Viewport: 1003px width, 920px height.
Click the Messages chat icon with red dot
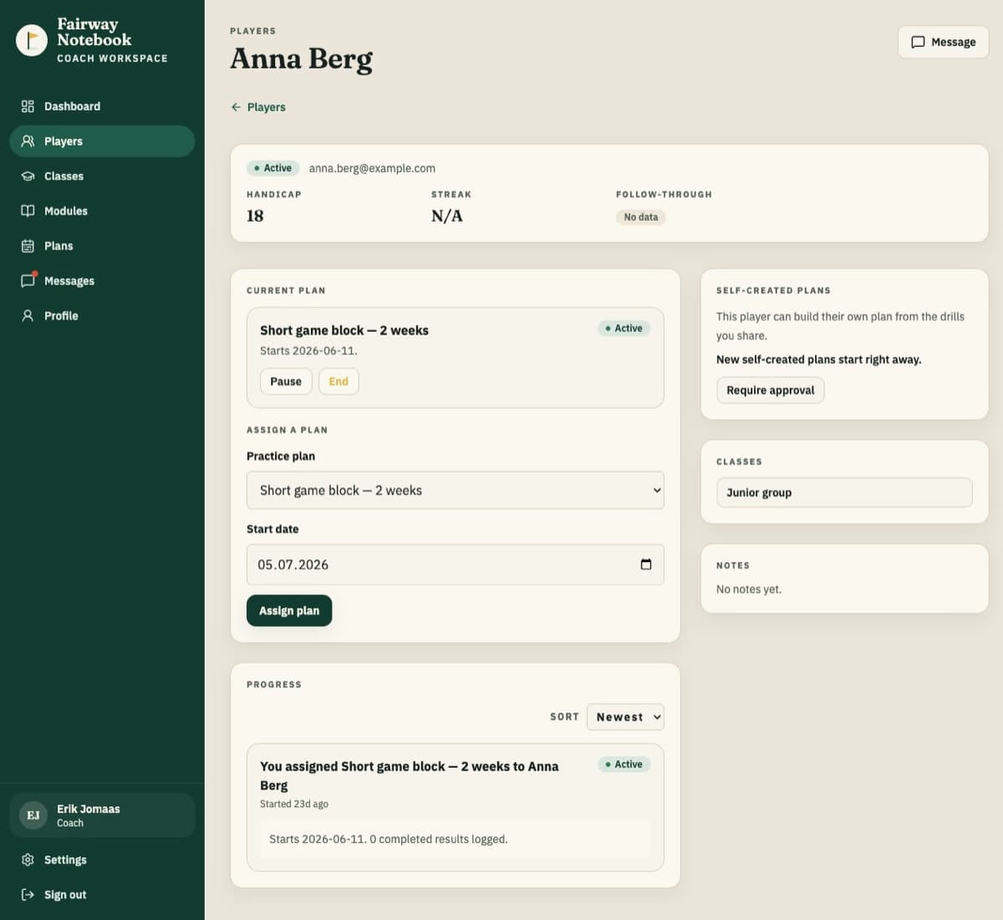click(x=28, y=280)
